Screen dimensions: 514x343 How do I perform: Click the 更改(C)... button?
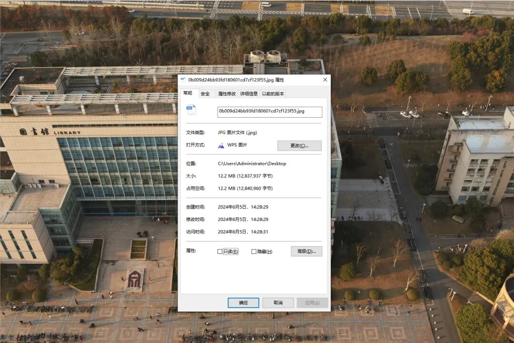coord(299,146)
